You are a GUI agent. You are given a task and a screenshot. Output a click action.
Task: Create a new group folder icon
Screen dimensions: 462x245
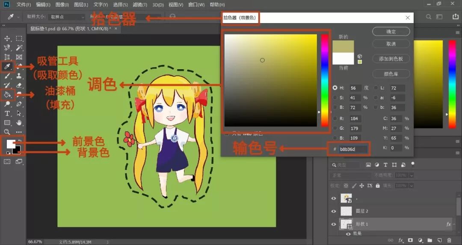429,240
